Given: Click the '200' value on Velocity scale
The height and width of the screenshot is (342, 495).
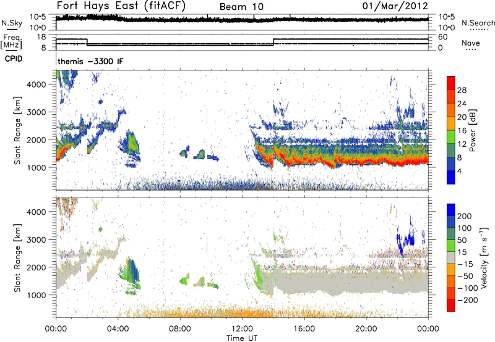Looking at the screenshot, I should 464,216.
